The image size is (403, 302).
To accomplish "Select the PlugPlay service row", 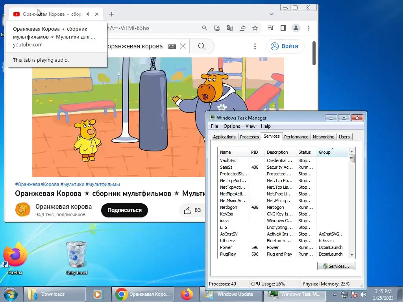I will pos(283,254).
